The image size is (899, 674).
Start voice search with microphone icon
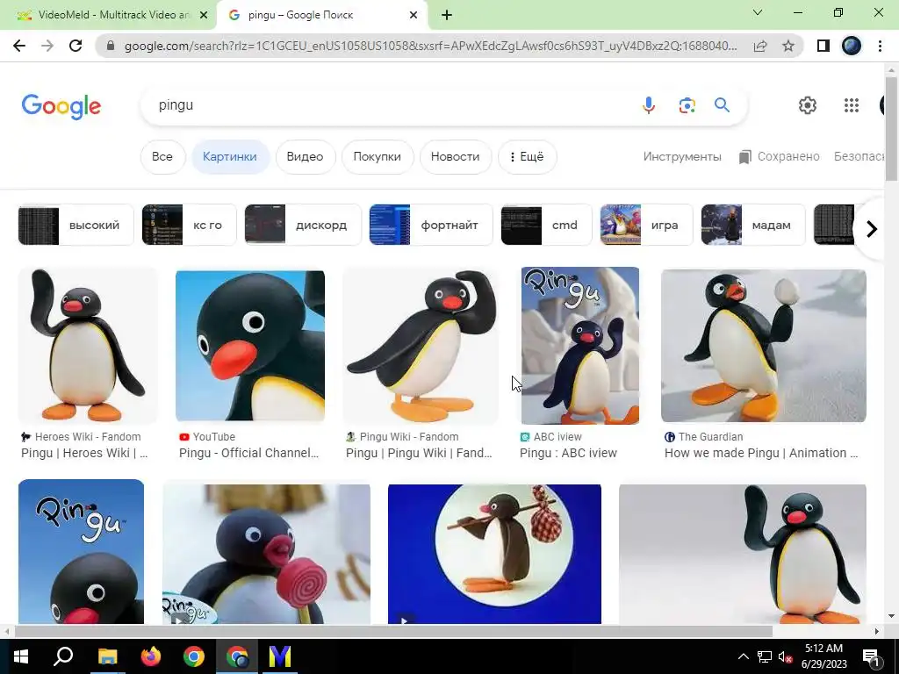pos(649,105)
